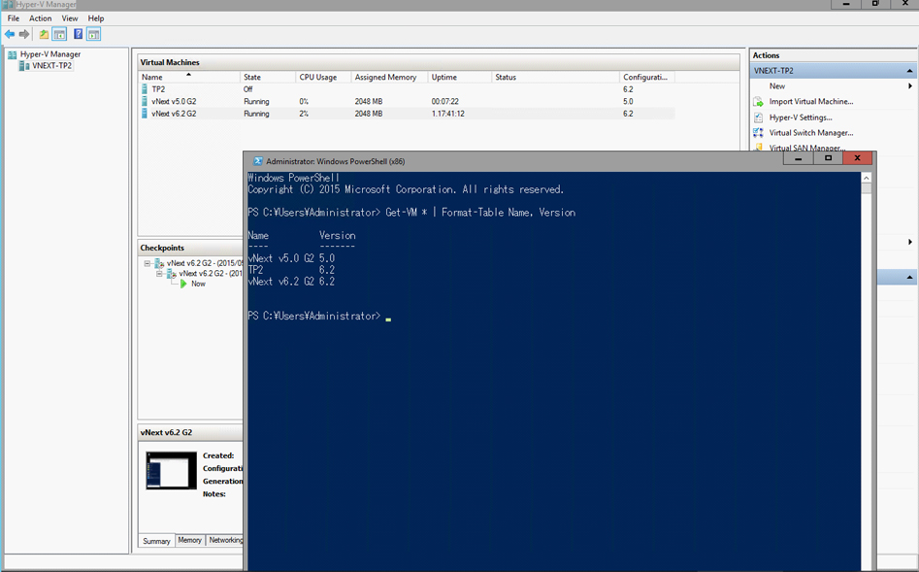Open Virtual Switch Manager... action

(x=811, y=133)
